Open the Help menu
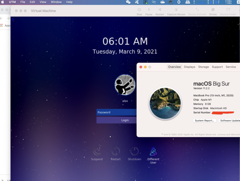 (x=69, y=2)
